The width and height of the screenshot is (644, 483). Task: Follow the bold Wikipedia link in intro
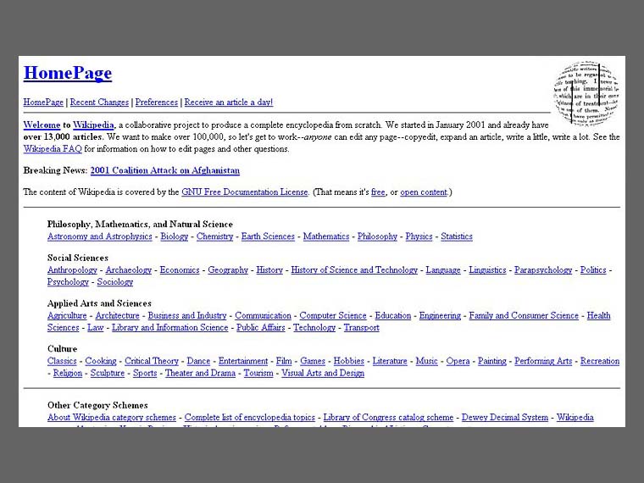click(x=94, y=125)
